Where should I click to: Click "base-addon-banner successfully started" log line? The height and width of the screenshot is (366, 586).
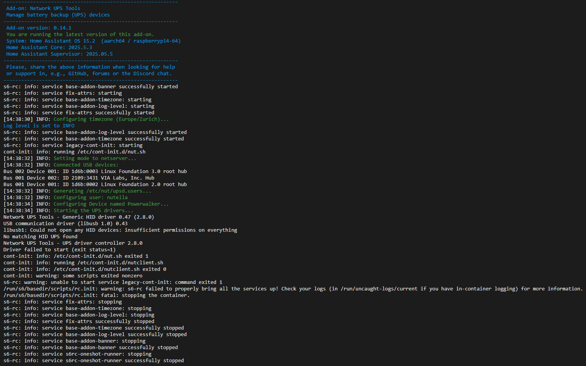(91, 86)
